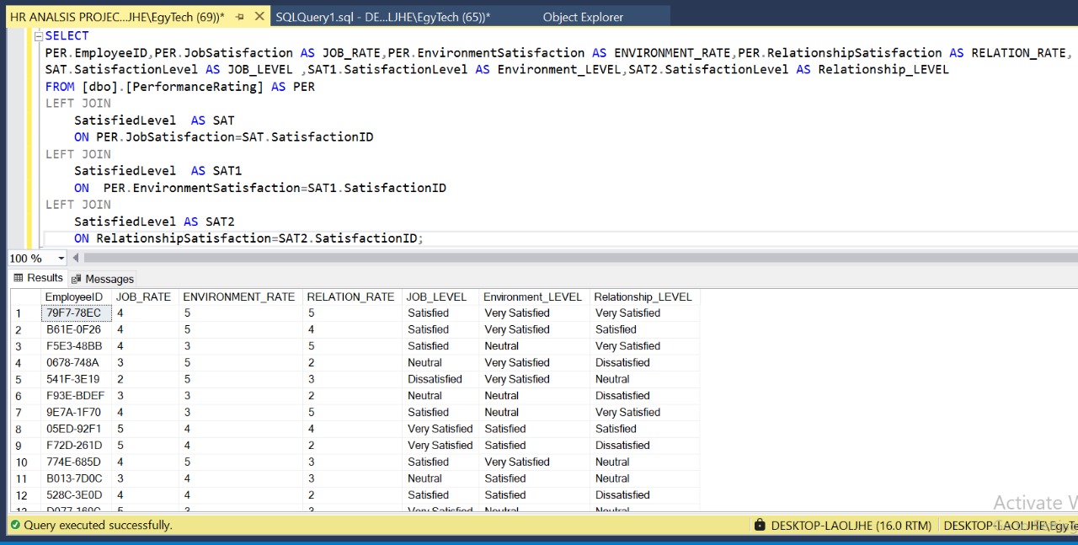The image size is (1078, 545).
Task: Click the RELATION_RATE column header
Action: coord(352,297)
